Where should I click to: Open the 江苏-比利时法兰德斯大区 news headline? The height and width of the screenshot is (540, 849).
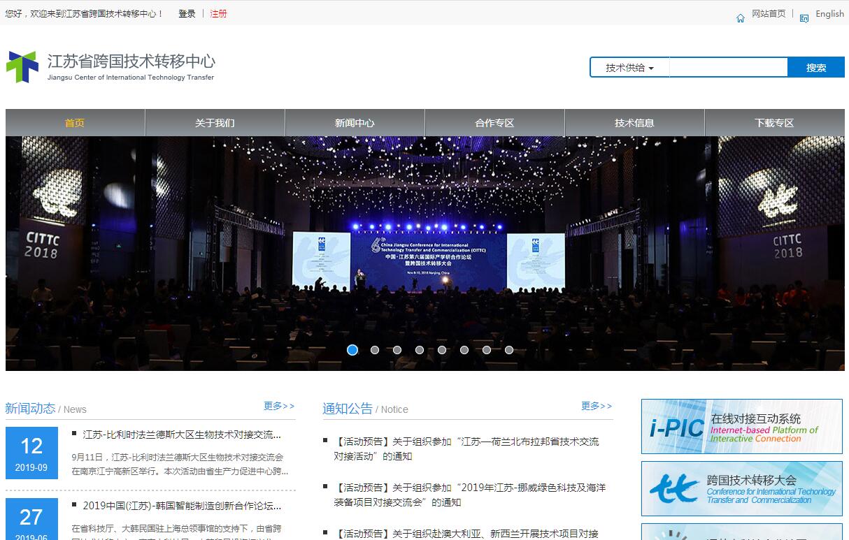(x=182, y=435)
